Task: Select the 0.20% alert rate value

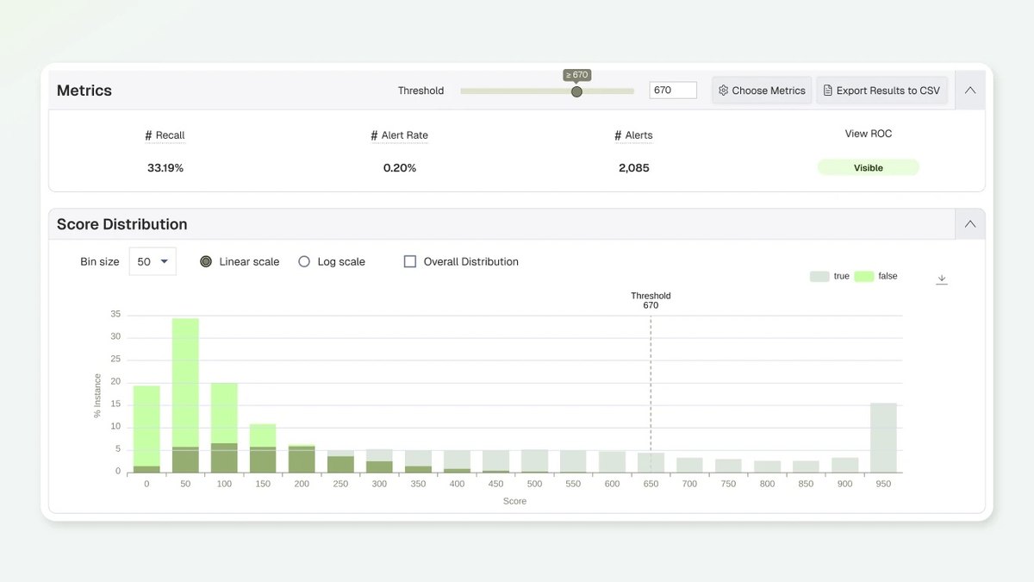Action: pyautogui.click(x=400, y=168)
